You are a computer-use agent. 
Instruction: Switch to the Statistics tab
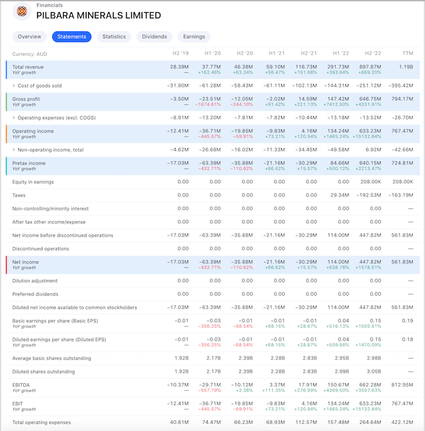pyautogui.click(x=114, y=36)
